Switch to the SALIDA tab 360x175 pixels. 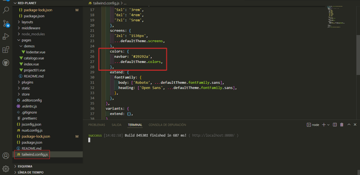116,125
